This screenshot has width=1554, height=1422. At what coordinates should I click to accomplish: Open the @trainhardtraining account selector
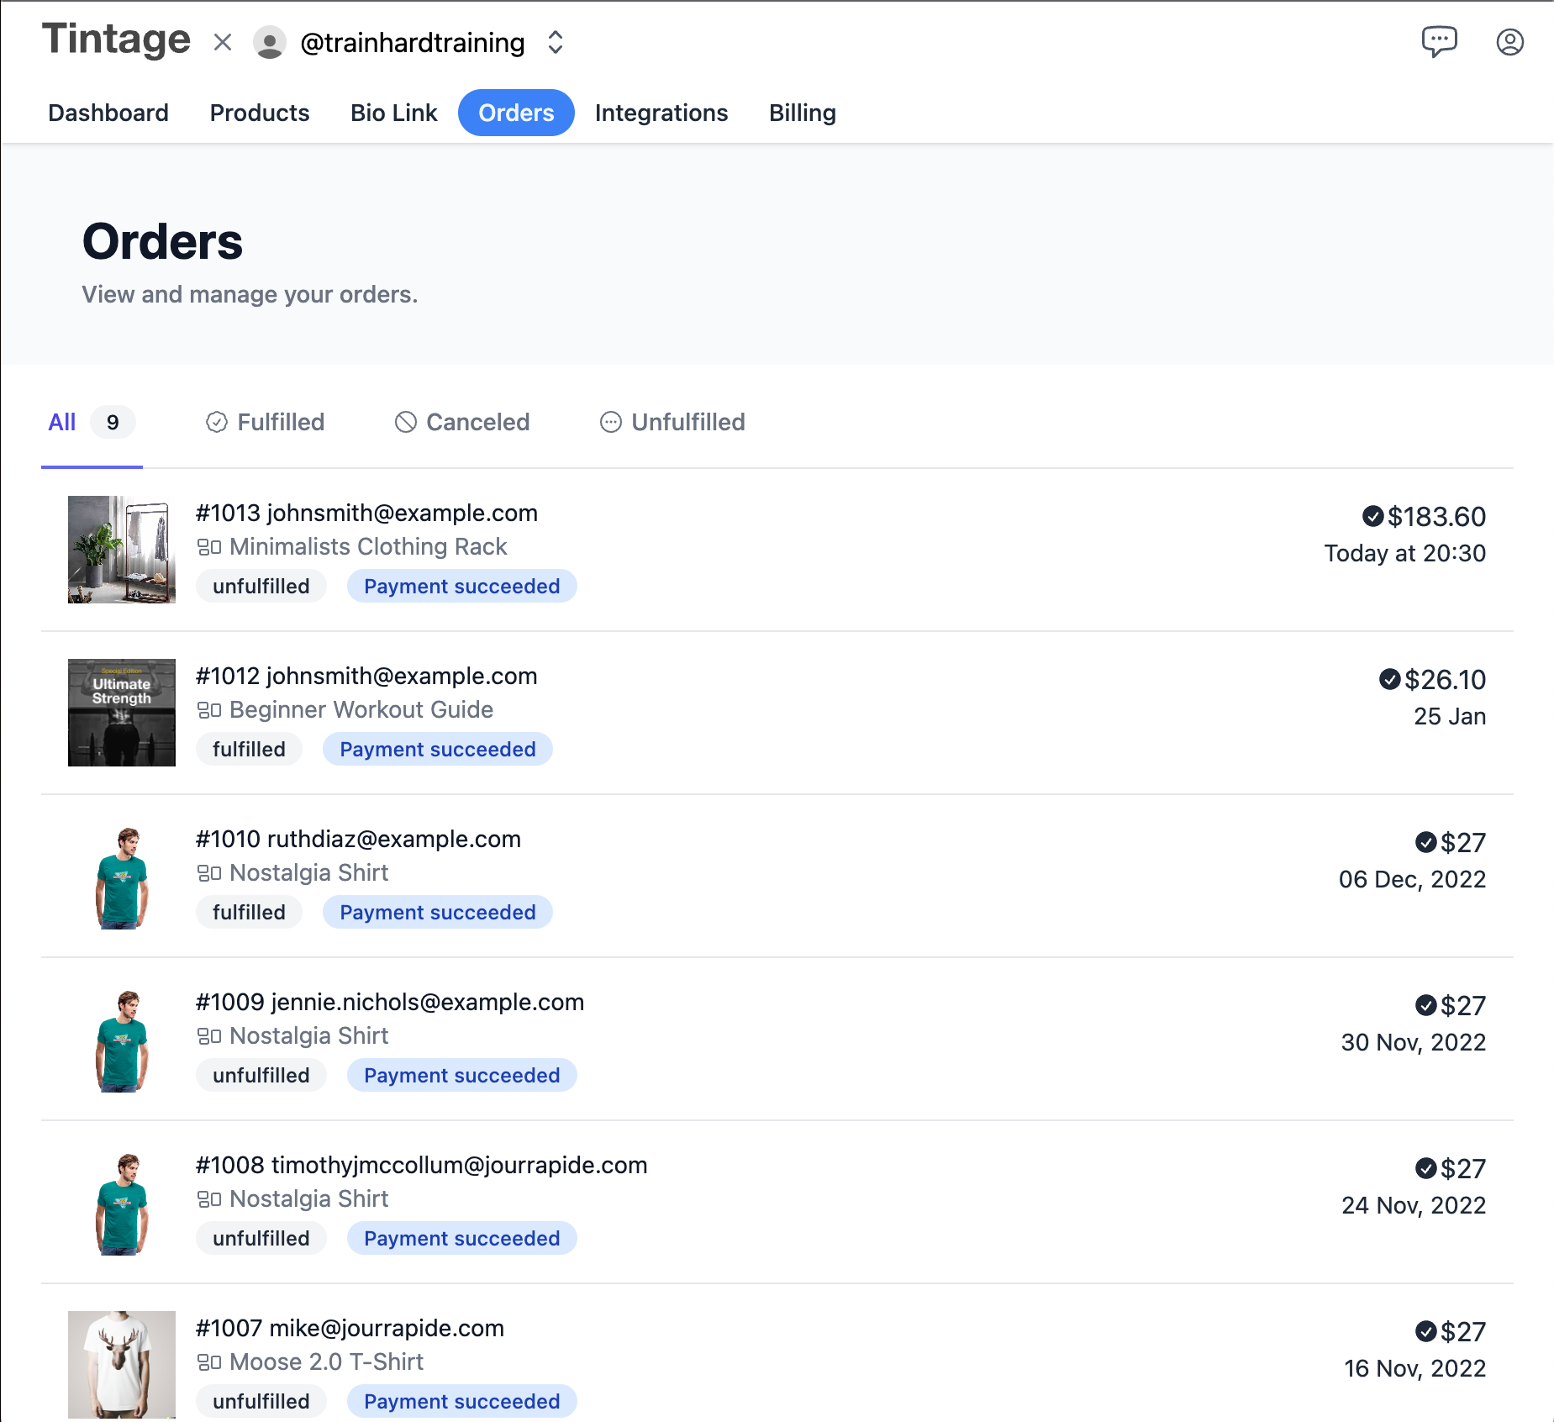[412, 42]
